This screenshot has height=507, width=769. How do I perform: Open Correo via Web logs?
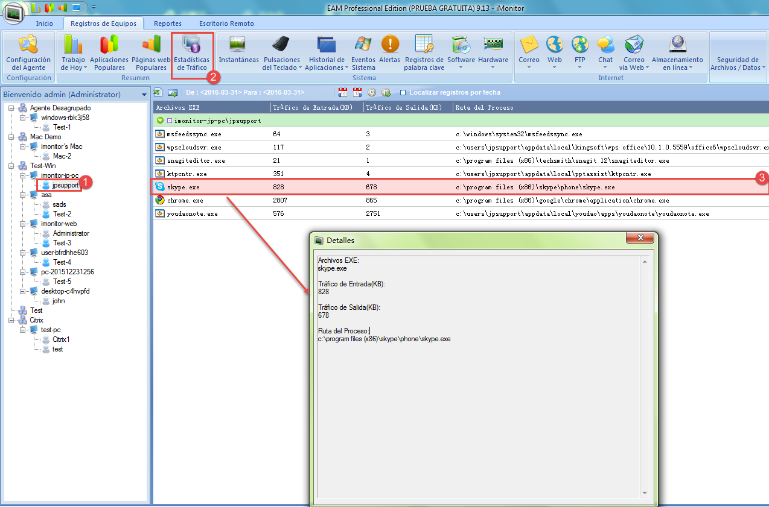coord(634,53)
